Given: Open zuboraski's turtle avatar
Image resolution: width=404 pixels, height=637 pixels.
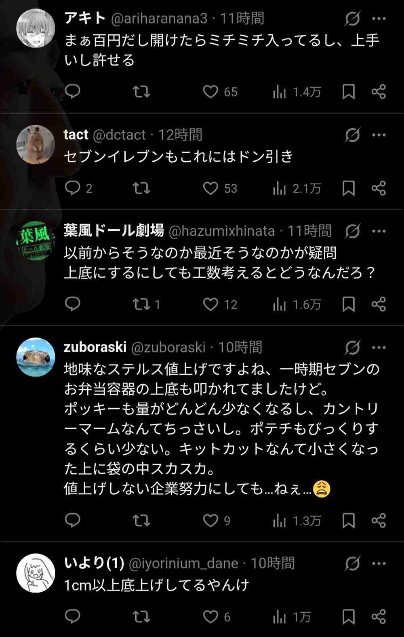Looking at the screenshot, I should pos(36,357).
